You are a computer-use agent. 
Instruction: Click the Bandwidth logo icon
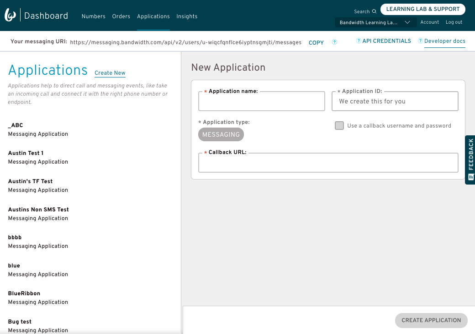(x=10, y=15)
